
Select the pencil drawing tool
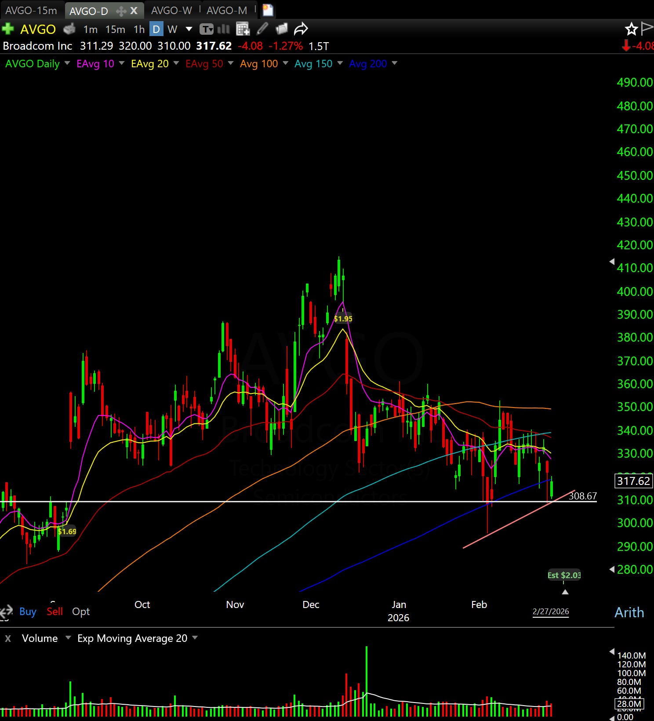(x=262, y=29)
